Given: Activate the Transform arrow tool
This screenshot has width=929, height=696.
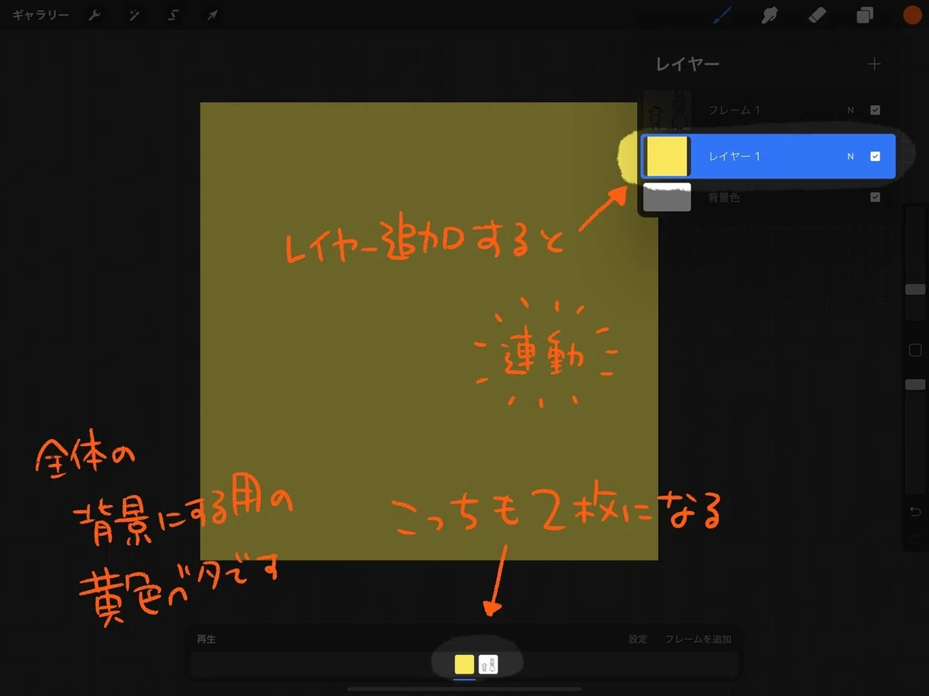Looking at the screenshot, I should [x=211, y=15].
